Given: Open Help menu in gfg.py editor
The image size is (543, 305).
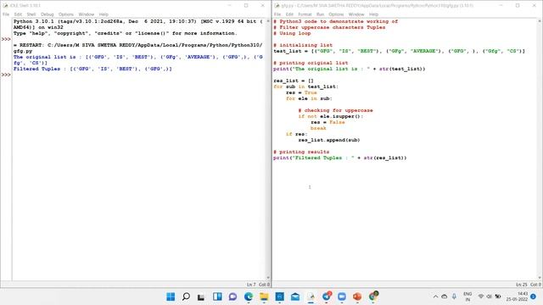Looking at the screenshot, I should click(373, 14).
